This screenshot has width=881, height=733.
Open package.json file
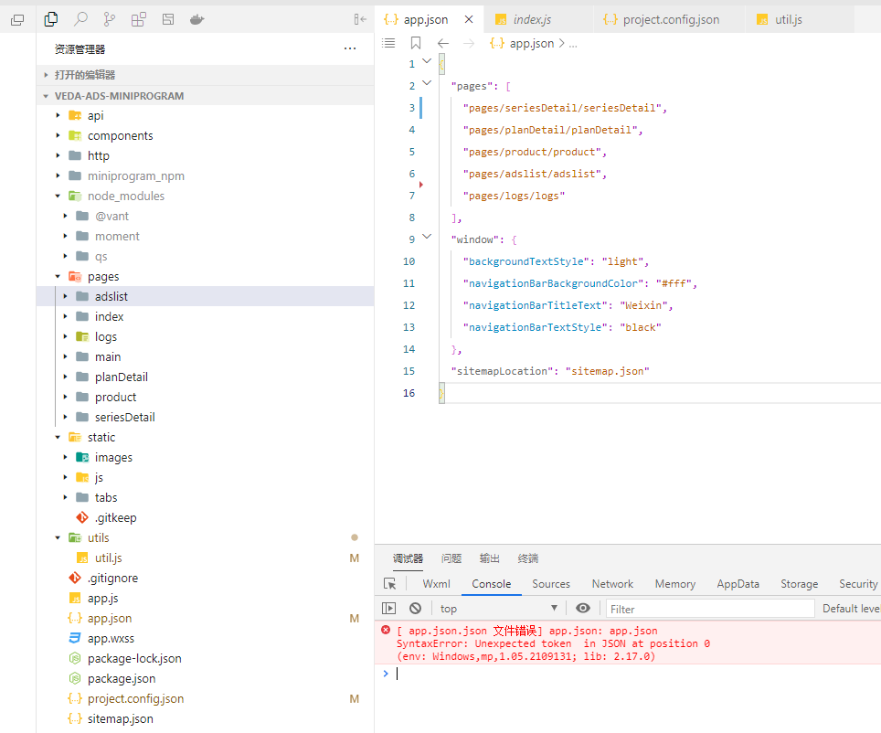(112, 679)
